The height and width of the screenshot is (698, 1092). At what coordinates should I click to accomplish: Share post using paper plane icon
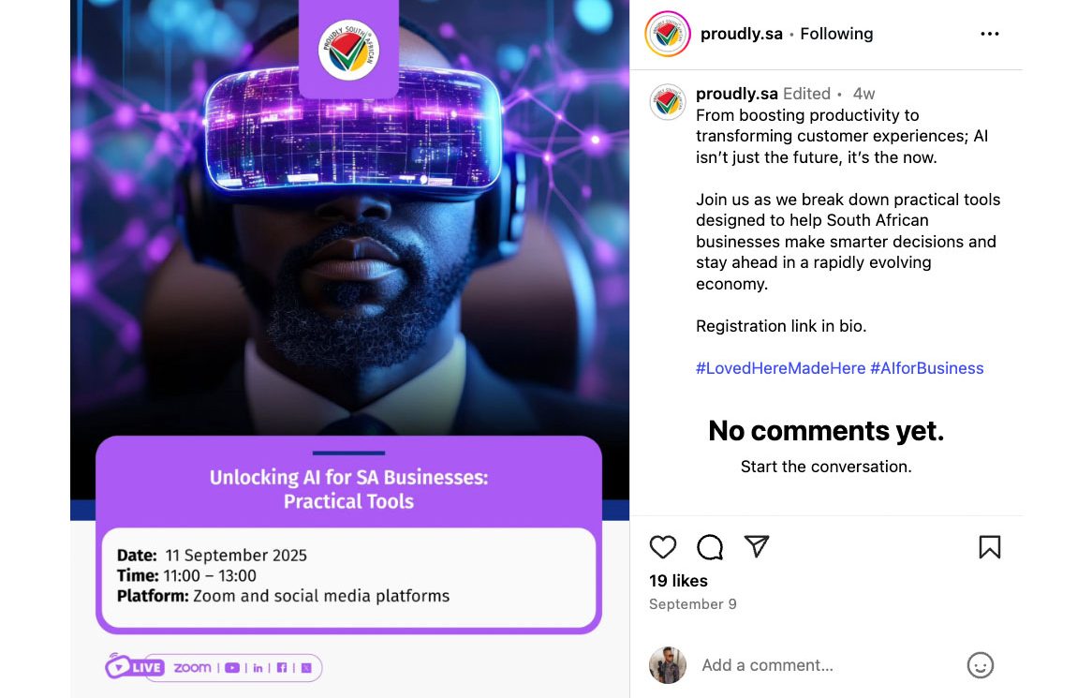(x=757, y=546)
